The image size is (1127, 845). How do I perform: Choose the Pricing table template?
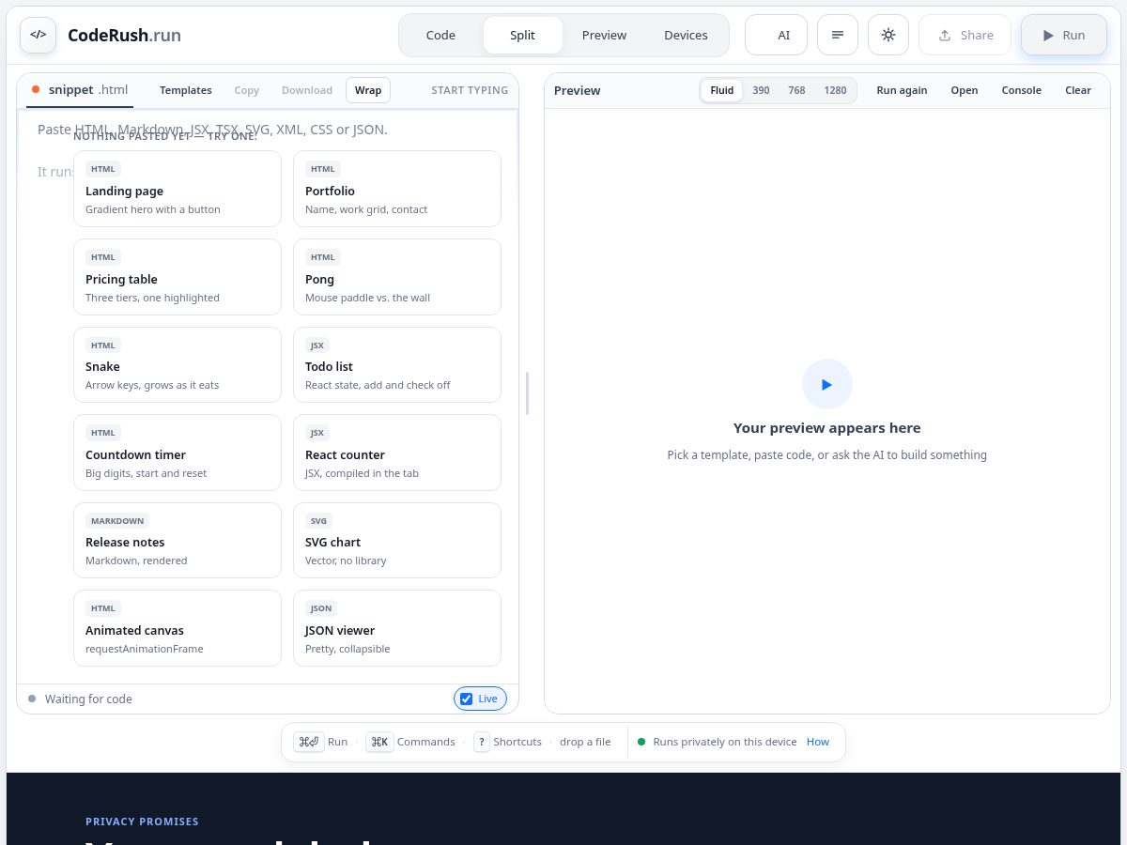(178, 277)
